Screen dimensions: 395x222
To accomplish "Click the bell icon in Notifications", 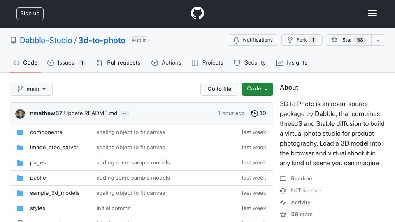I will pos(236,40).
